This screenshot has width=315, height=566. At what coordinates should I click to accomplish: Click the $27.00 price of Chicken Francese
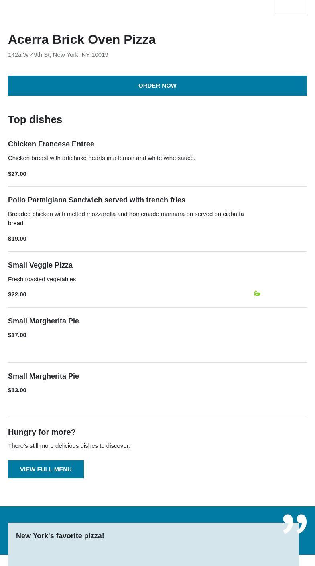tap(17, 174)
